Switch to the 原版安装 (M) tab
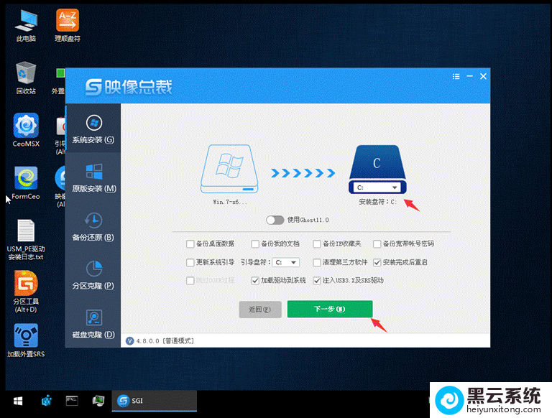The width and height of the screenshot is (552, 418). click(x=93, y=177)
